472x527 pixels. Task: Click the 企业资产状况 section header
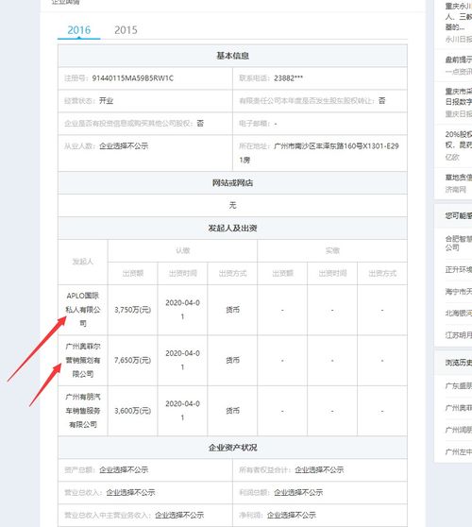pyautogui.click(x=232, y=448)
